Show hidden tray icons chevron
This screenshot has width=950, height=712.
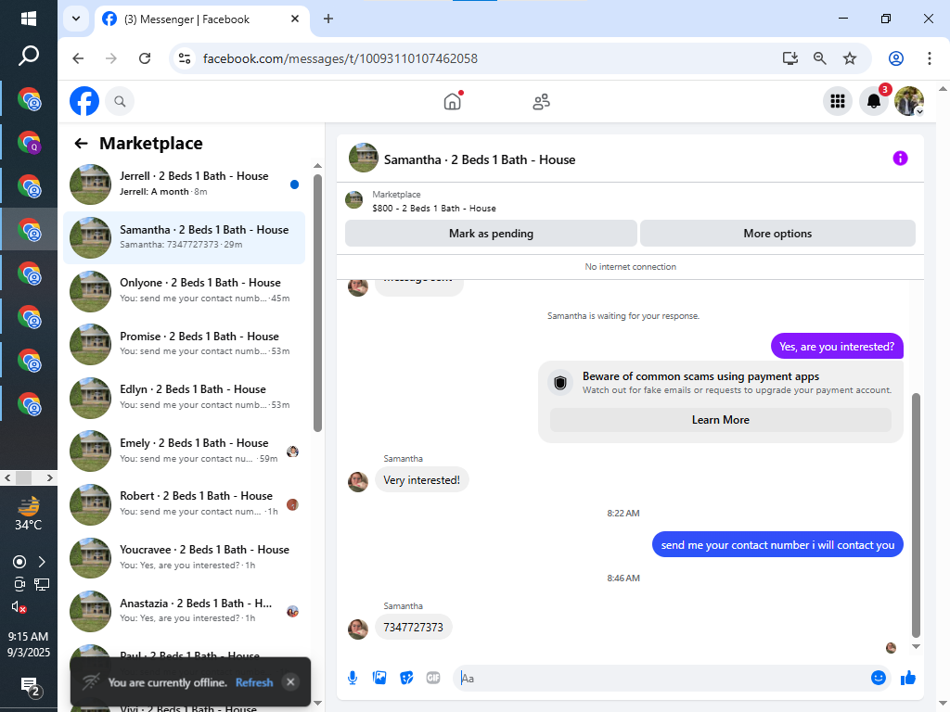[x=42, y=562]
